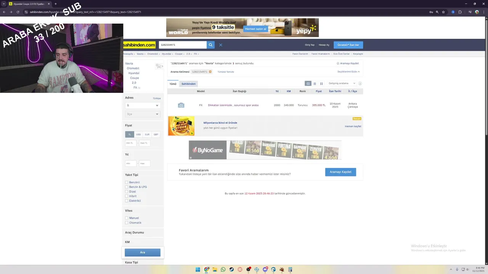The height and width of the screenshot is (274, 488).
Task: Click Hyundai in the category tree
Action: (x=134, y=73)
